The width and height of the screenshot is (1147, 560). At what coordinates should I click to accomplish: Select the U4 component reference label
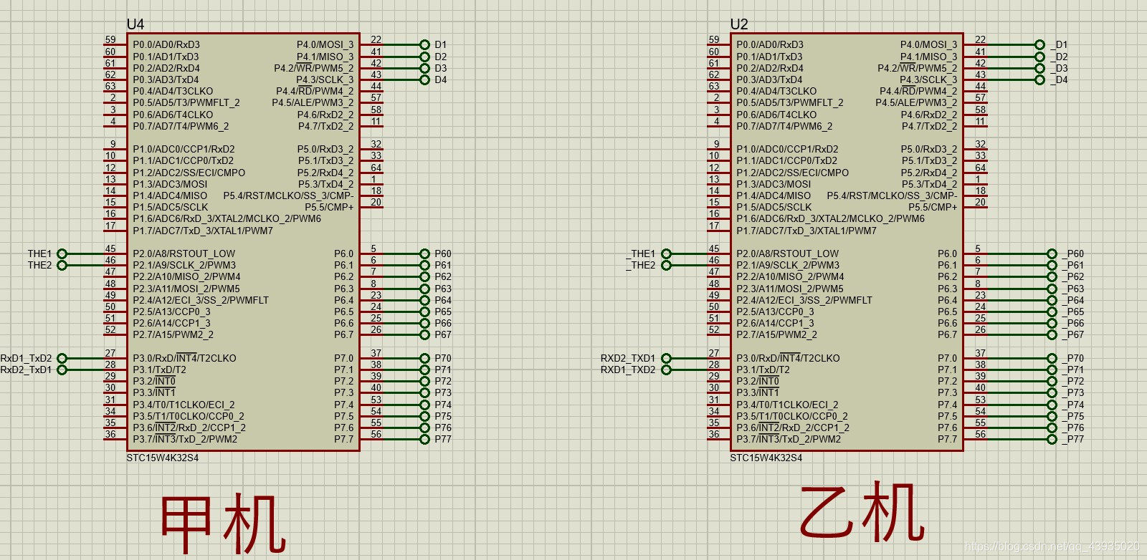pos(135,24)
